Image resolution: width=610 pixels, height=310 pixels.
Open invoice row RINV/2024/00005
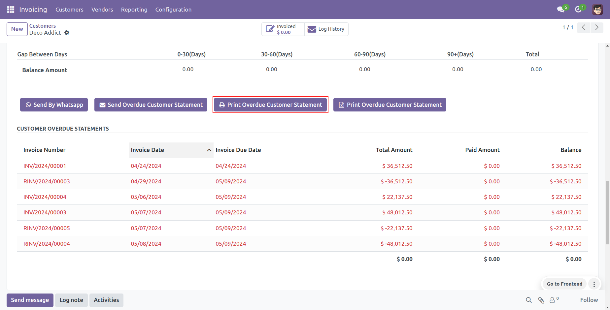[302, 228]
